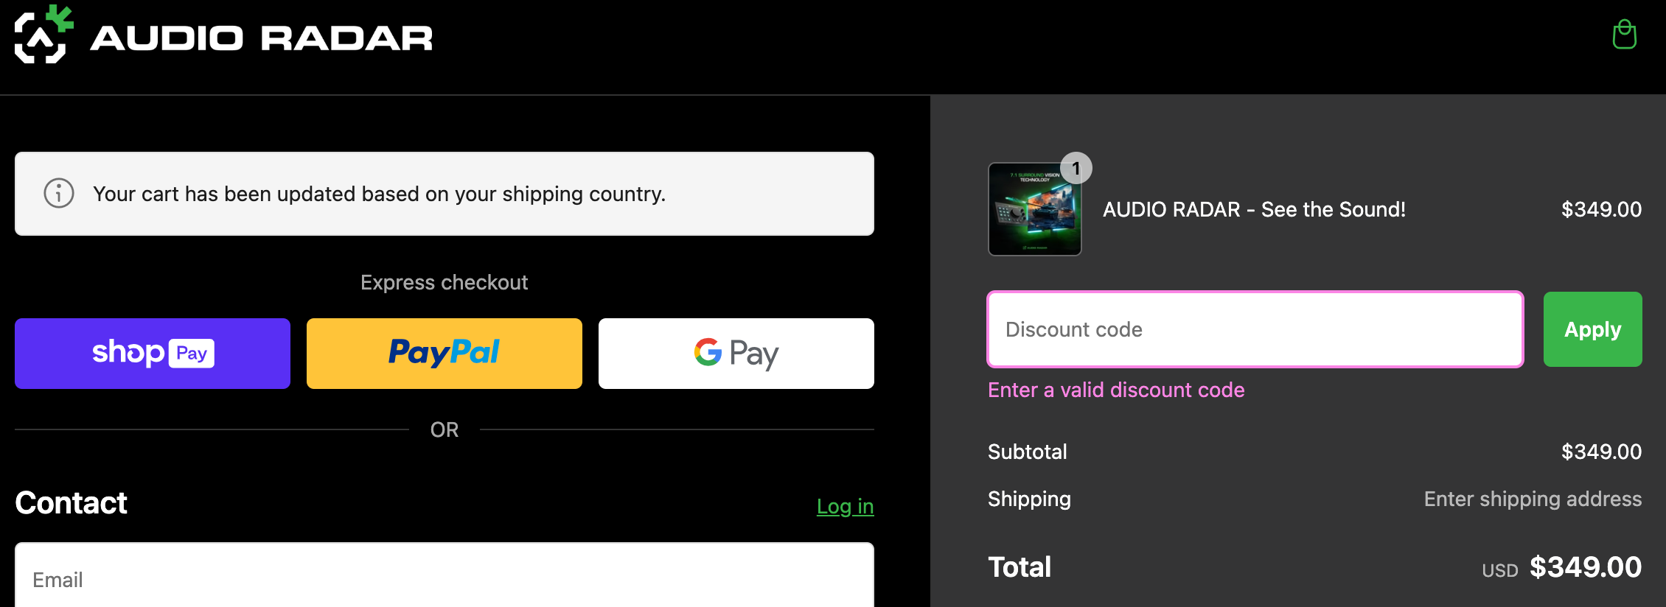This screenshot has width=1666, height=607.
Task: Pay with Shop Pay
Action: (153, 354)
